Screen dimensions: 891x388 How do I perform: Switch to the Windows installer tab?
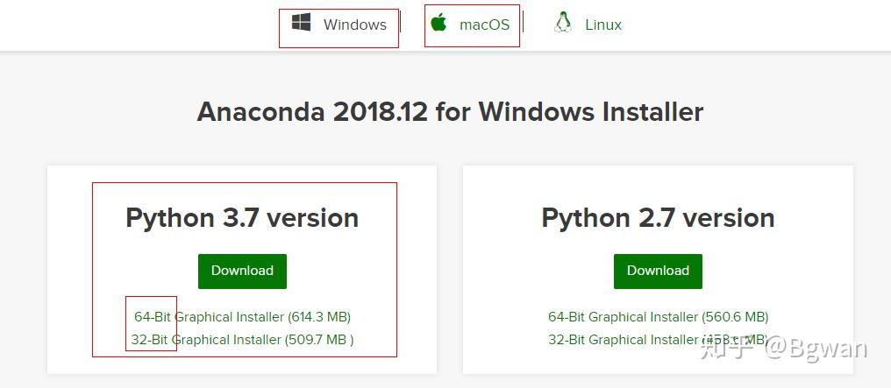pos(354,25)
